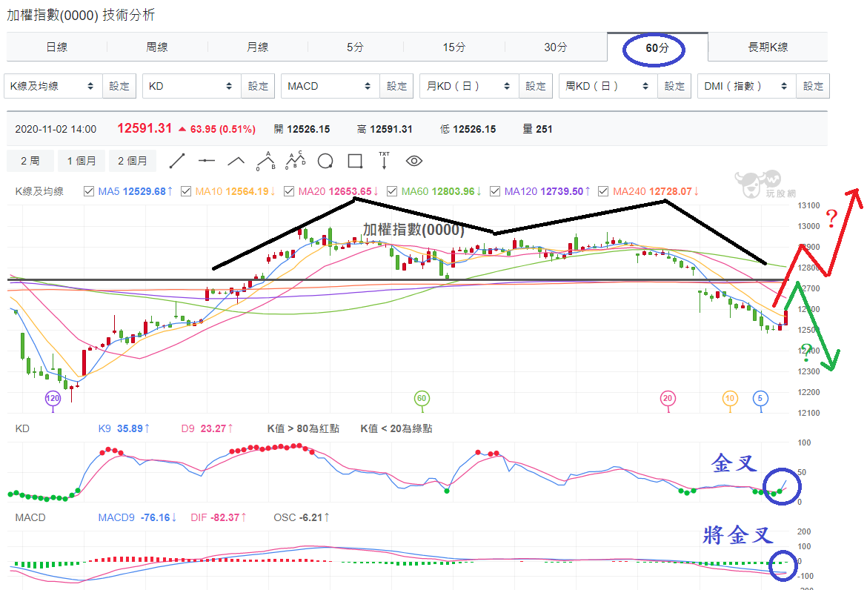This screenshot has height=590, width=867.
Task: Click 設定 button next to MACD dropdown
Action: point(397,86)
